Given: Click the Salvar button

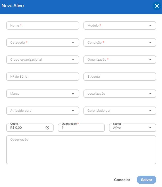Looking at the screenshot, I should 146,180.
